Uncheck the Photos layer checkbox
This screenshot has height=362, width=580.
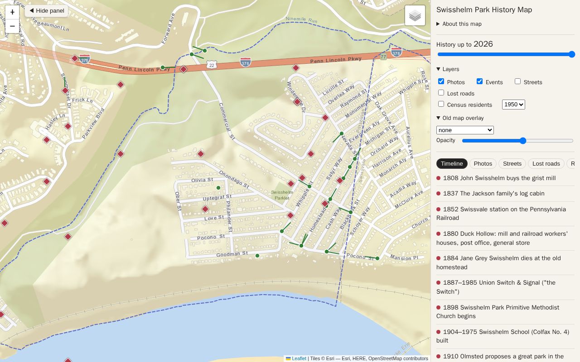coord(441,81)
